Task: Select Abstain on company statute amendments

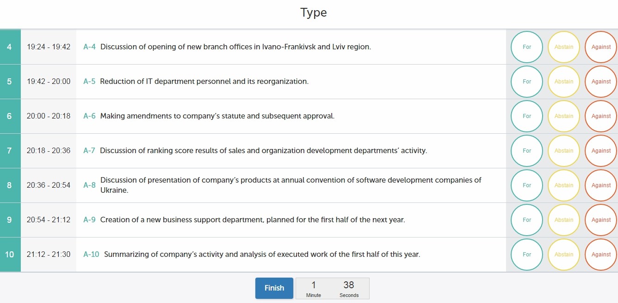Action: coord(564,116)
